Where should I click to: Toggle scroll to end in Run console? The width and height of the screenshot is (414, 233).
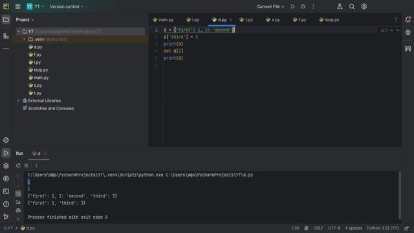[x=18, y=202]
